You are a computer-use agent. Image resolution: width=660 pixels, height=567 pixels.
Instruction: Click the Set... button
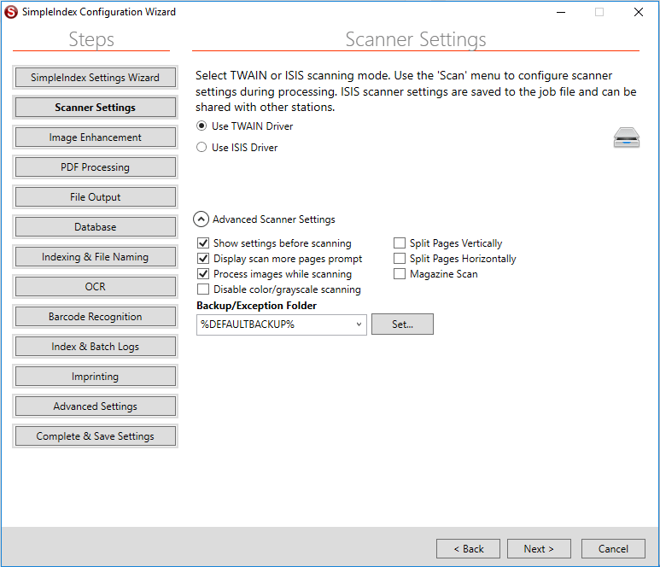click(402, 324)
